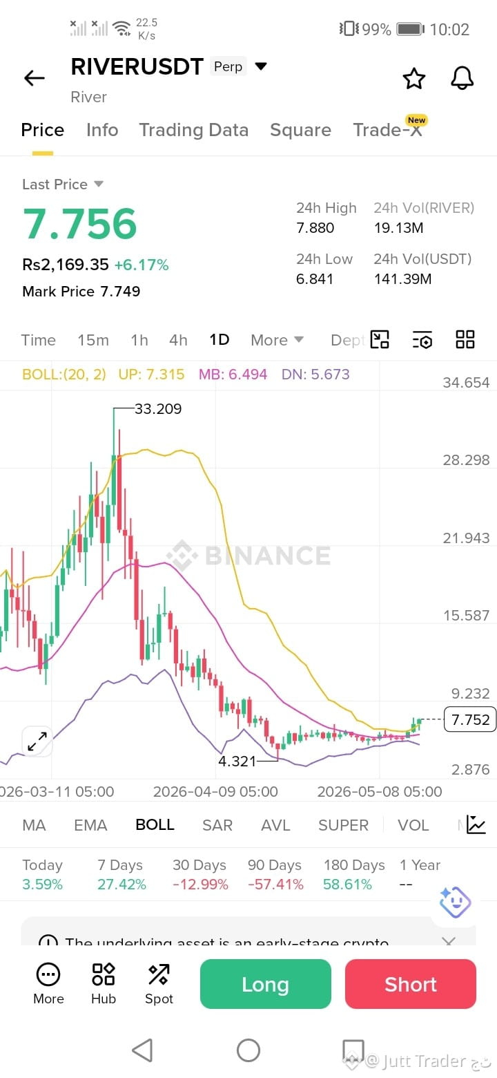The image size is (497, 1078).
Task: Switch to the Price tab
Action: [43, 130]
